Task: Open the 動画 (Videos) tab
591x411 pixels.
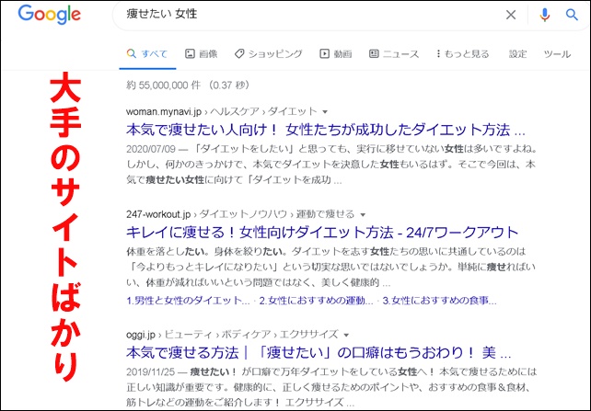Action: pyautogui.click(x=336, y=54)
